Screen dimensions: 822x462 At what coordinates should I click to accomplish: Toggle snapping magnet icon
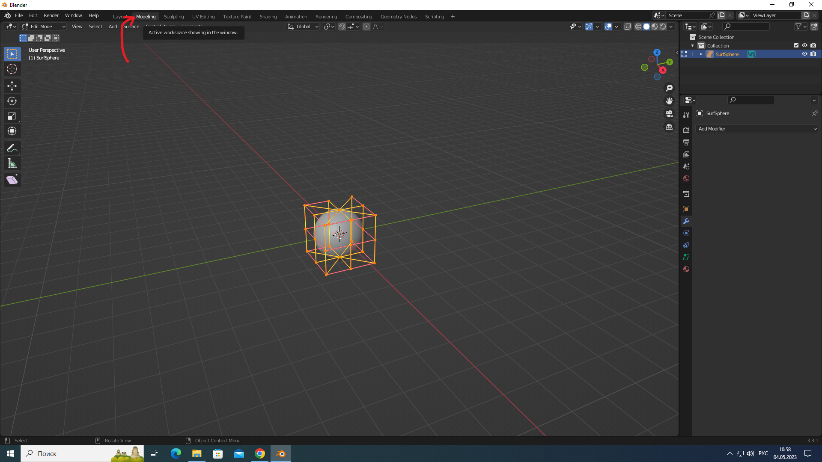pyautogui.click(x=342, y=27)
